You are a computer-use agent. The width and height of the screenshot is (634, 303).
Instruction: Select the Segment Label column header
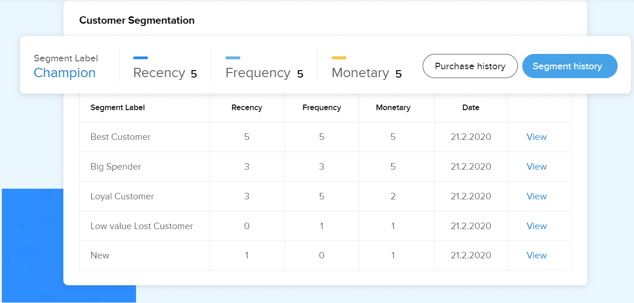tap(117, 107)
